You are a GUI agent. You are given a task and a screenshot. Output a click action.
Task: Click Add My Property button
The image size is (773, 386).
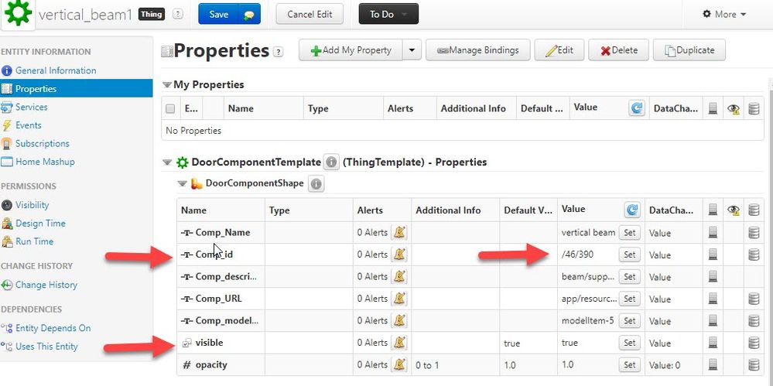tap(351, 50)
